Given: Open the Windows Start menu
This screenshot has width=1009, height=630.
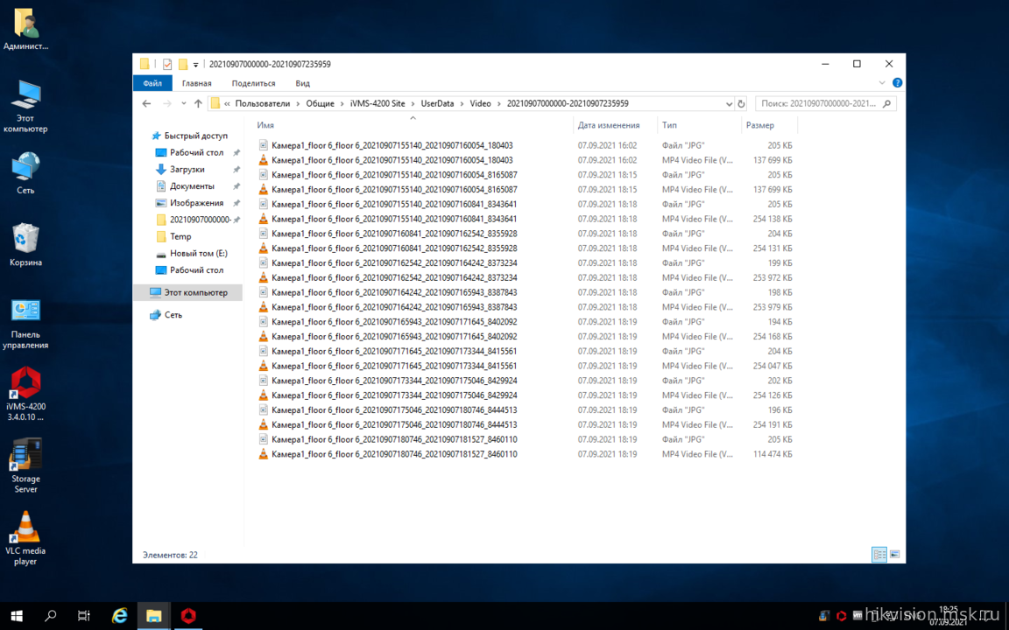Looking at the screenshot, I should pyautogui.click(x=17, y=616).
